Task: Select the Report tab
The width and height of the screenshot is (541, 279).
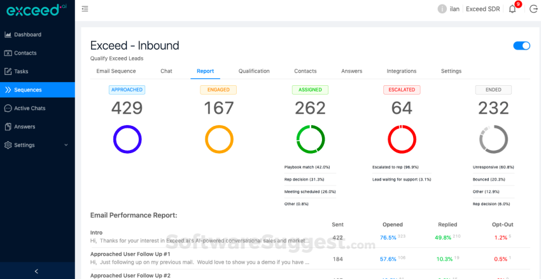Action: [206, 71]
